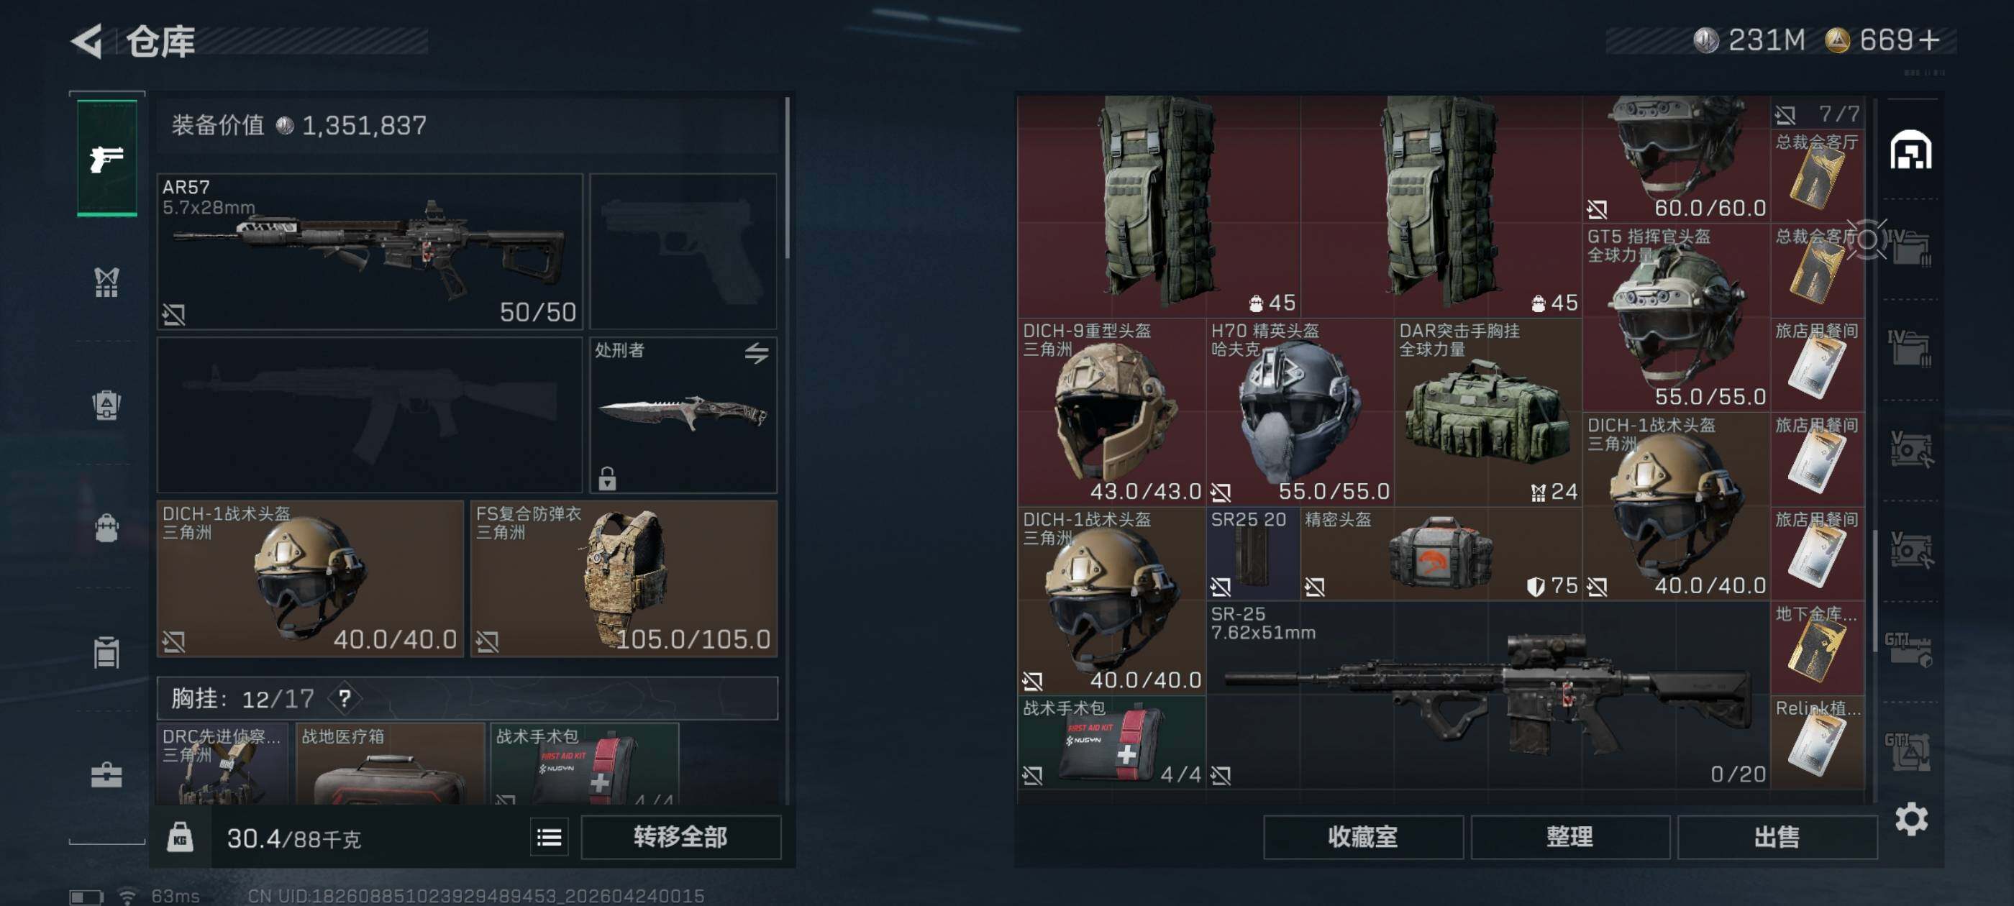Toggle the list view icon beside 转移全部

pyautogui.click(x=549, y=838)
